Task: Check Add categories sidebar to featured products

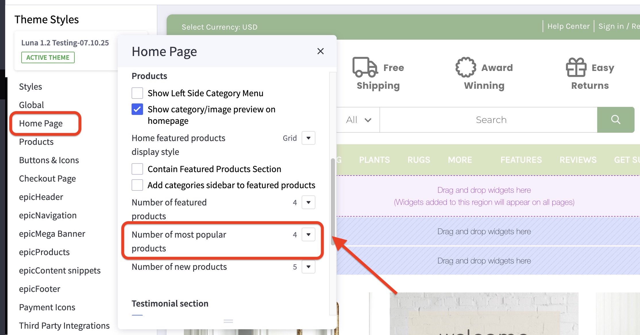Action: pyautogui.click(x=137, y=185)
